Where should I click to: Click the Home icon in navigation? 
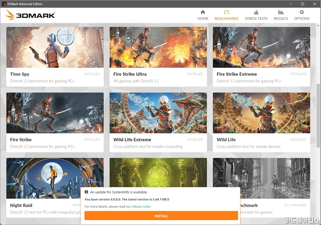[203, 12]
